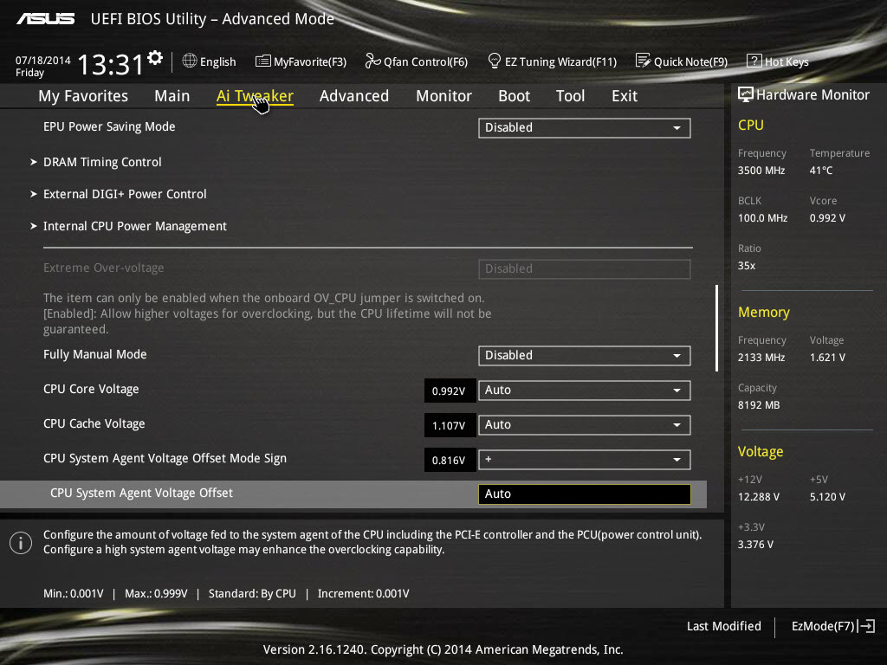The image size is (887, 665).
Task: Expand External DIGI+ Power Control submenu
Action: 125,194
